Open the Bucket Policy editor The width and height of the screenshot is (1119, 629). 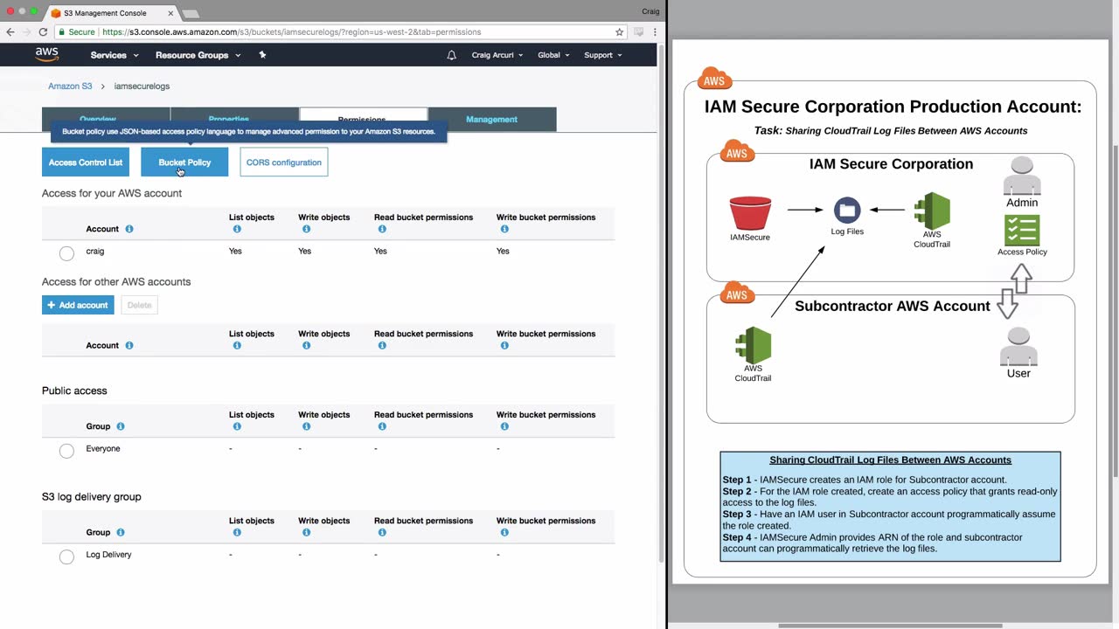(184, 162)
